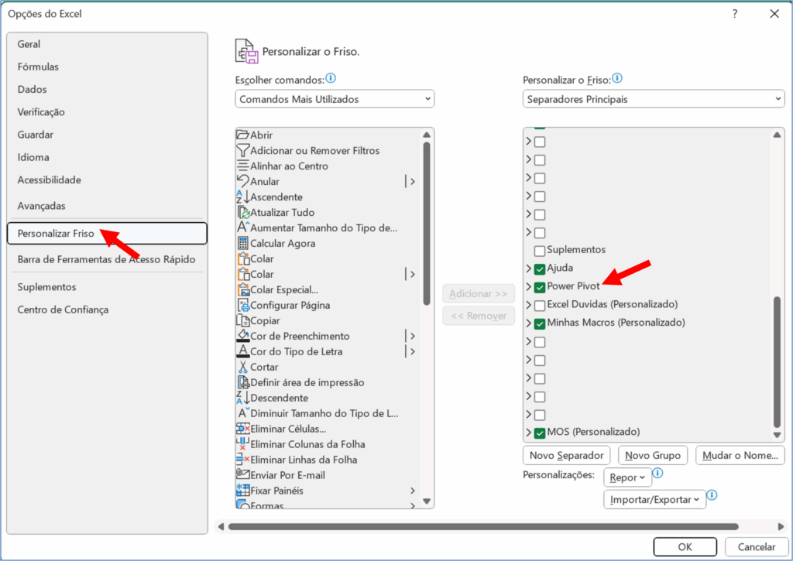
Task: Click the Cor de Preenchimento bucket icon
Action: (243, 336)
